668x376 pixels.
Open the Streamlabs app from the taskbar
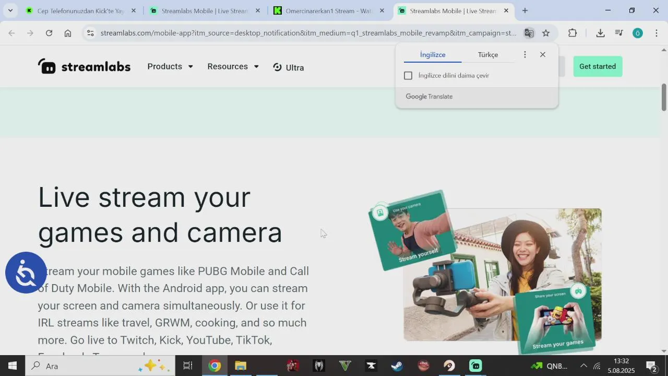tap(475, 366)
